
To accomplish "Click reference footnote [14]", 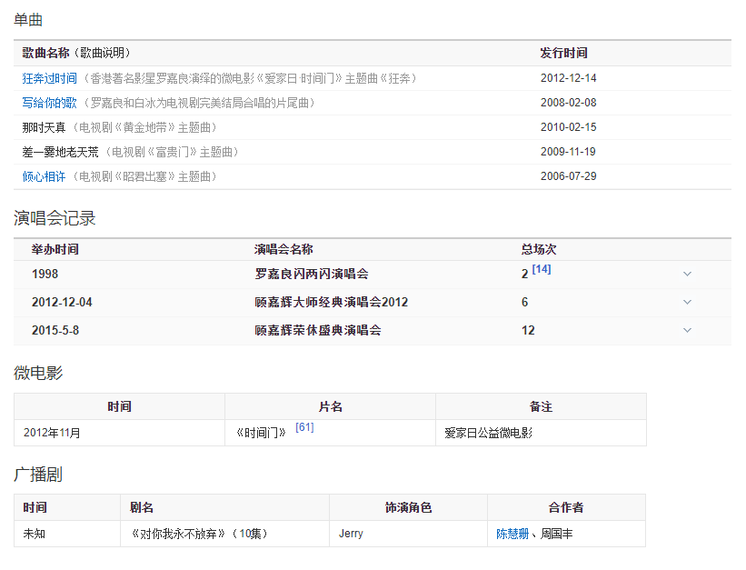I will [542, 270].
